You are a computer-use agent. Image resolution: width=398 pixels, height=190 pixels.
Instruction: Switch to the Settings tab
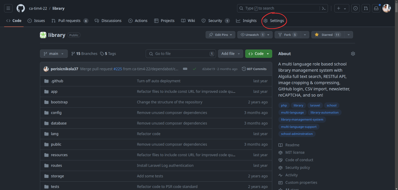point(274,21)
